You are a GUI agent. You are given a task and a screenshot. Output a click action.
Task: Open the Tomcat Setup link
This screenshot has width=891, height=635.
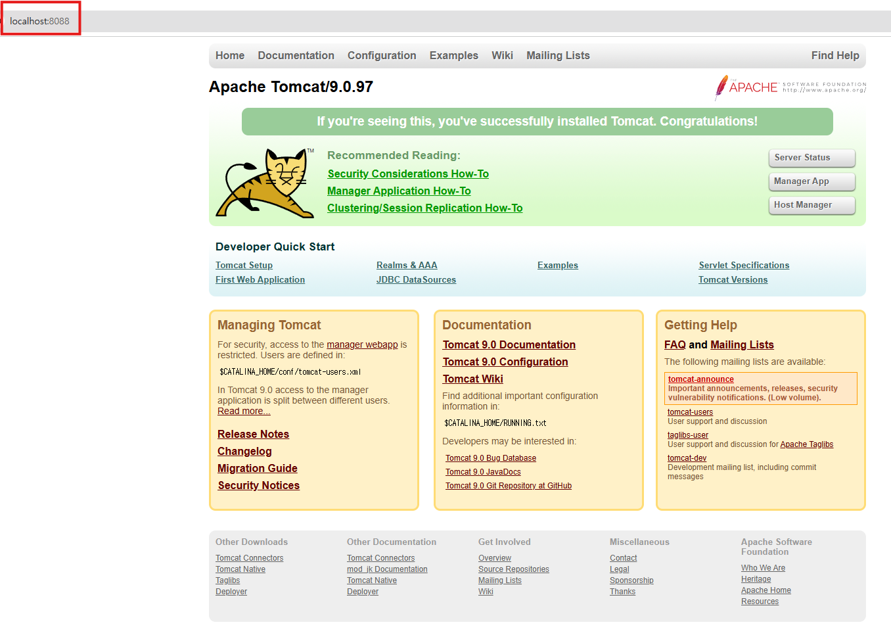click(244, 266)
